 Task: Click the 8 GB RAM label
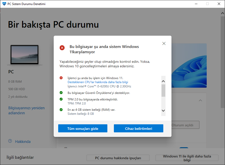pyautogui.click(x=15, y=81)
